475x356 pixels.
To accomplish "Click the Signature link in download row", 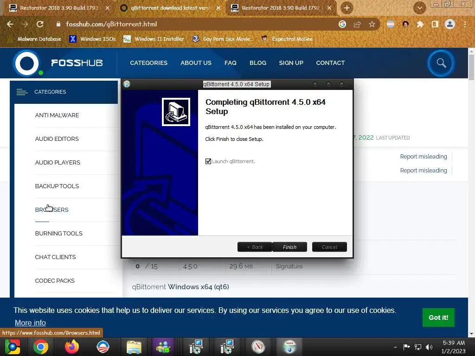I will [x=289, y=267].
